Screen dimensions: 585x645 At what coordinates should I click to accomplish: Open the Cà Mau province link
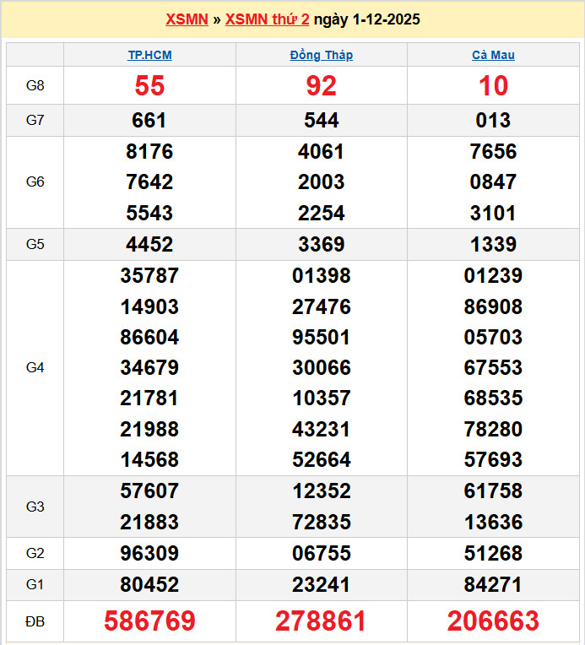click(493, 55)
